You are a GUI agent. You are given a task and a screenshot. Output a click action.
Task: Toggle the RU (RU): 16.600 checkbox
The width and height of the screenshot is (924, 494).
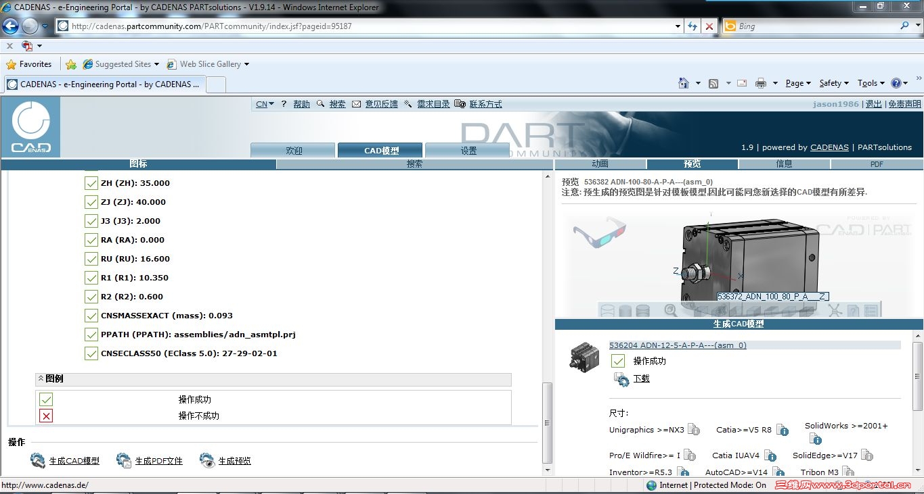coord(91,259)
